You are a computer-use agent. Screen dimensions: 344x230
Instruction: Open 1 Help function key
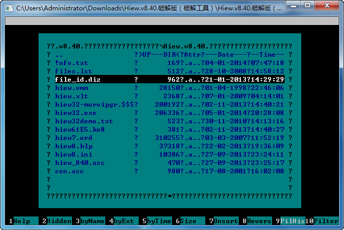23,221
